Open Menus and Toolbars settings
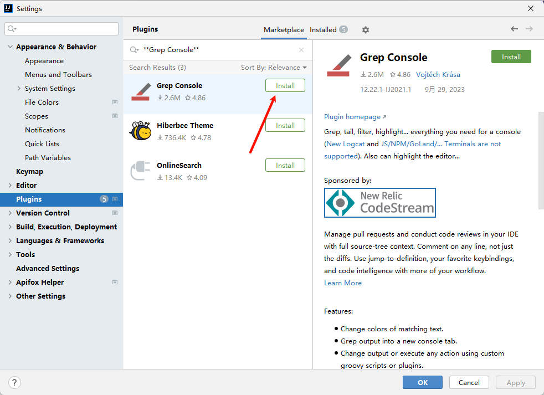Viewport: 544px width, 395px height. point(58,75)
